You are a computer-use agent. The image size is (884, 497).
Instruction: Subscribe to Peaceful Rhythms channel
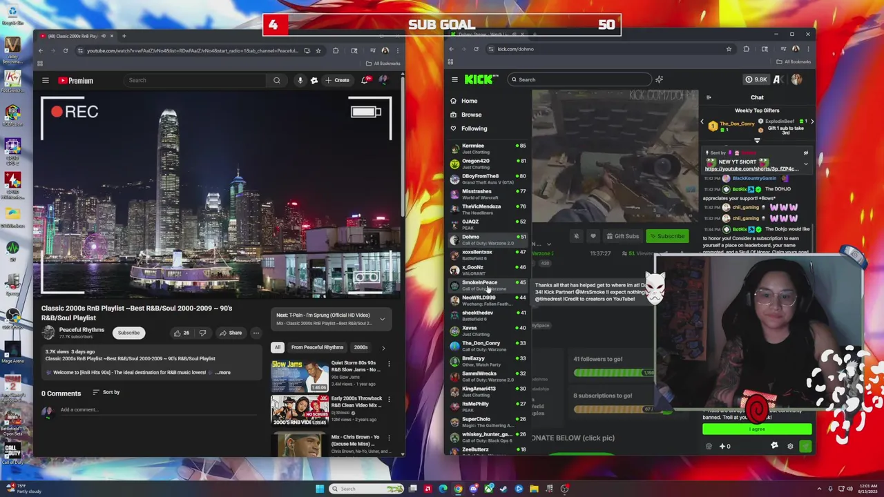tap(128, 333)
